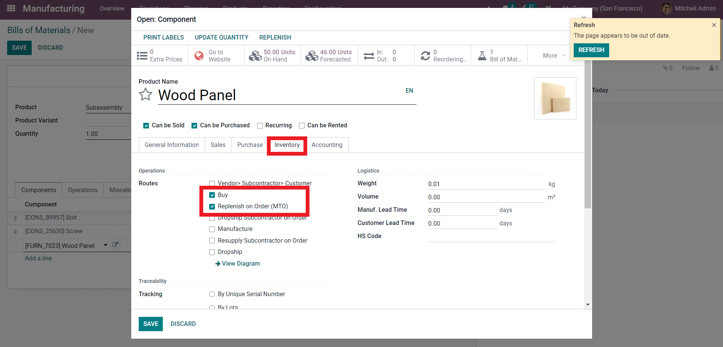Edit Customer Lead Time field
The image size is (723, 347).
pos(463,224)
